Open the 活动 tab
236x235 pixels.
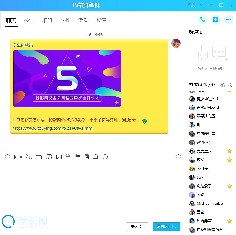click(x=83, y=20)
